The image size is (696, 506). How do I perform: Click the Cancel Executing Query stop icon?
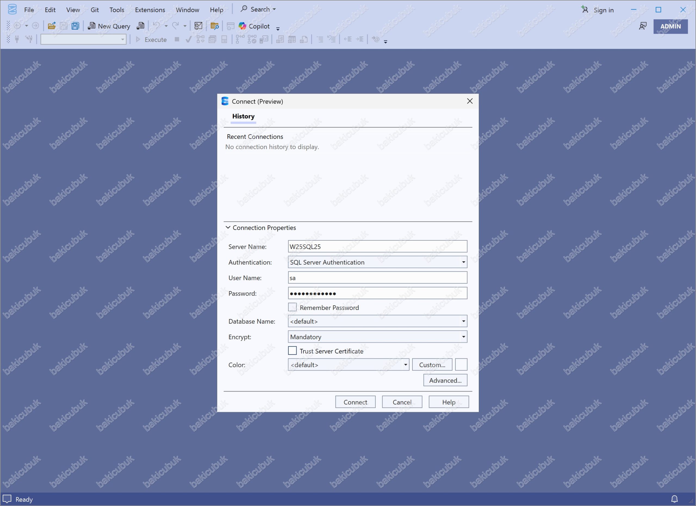[177, 39]
